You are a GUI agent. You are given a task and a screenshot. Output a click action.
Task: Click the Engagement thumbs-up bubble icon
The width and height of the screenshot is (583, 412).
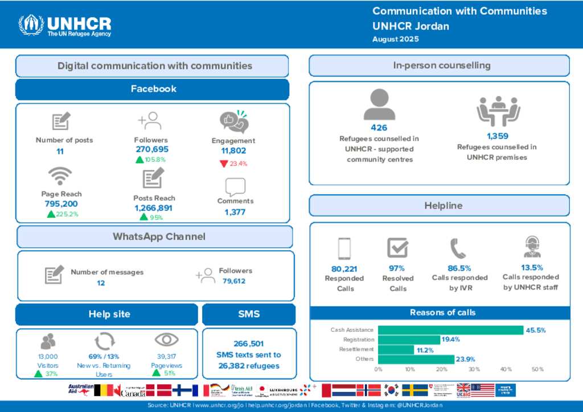pyautogui.click(x=234, y=122)
